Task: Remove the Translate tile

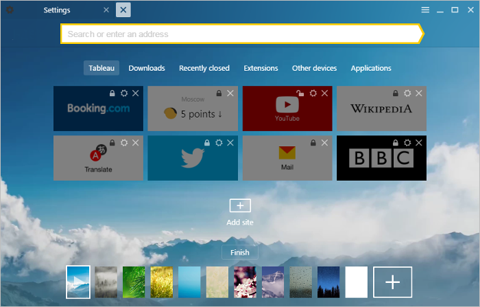Action: tap(136, 143)
